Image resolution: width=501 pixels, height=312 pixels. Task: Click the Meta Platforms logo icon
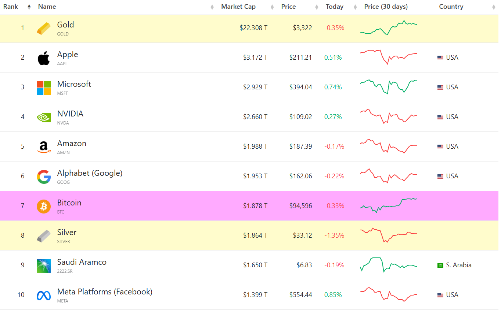click(x=43, y=295)
